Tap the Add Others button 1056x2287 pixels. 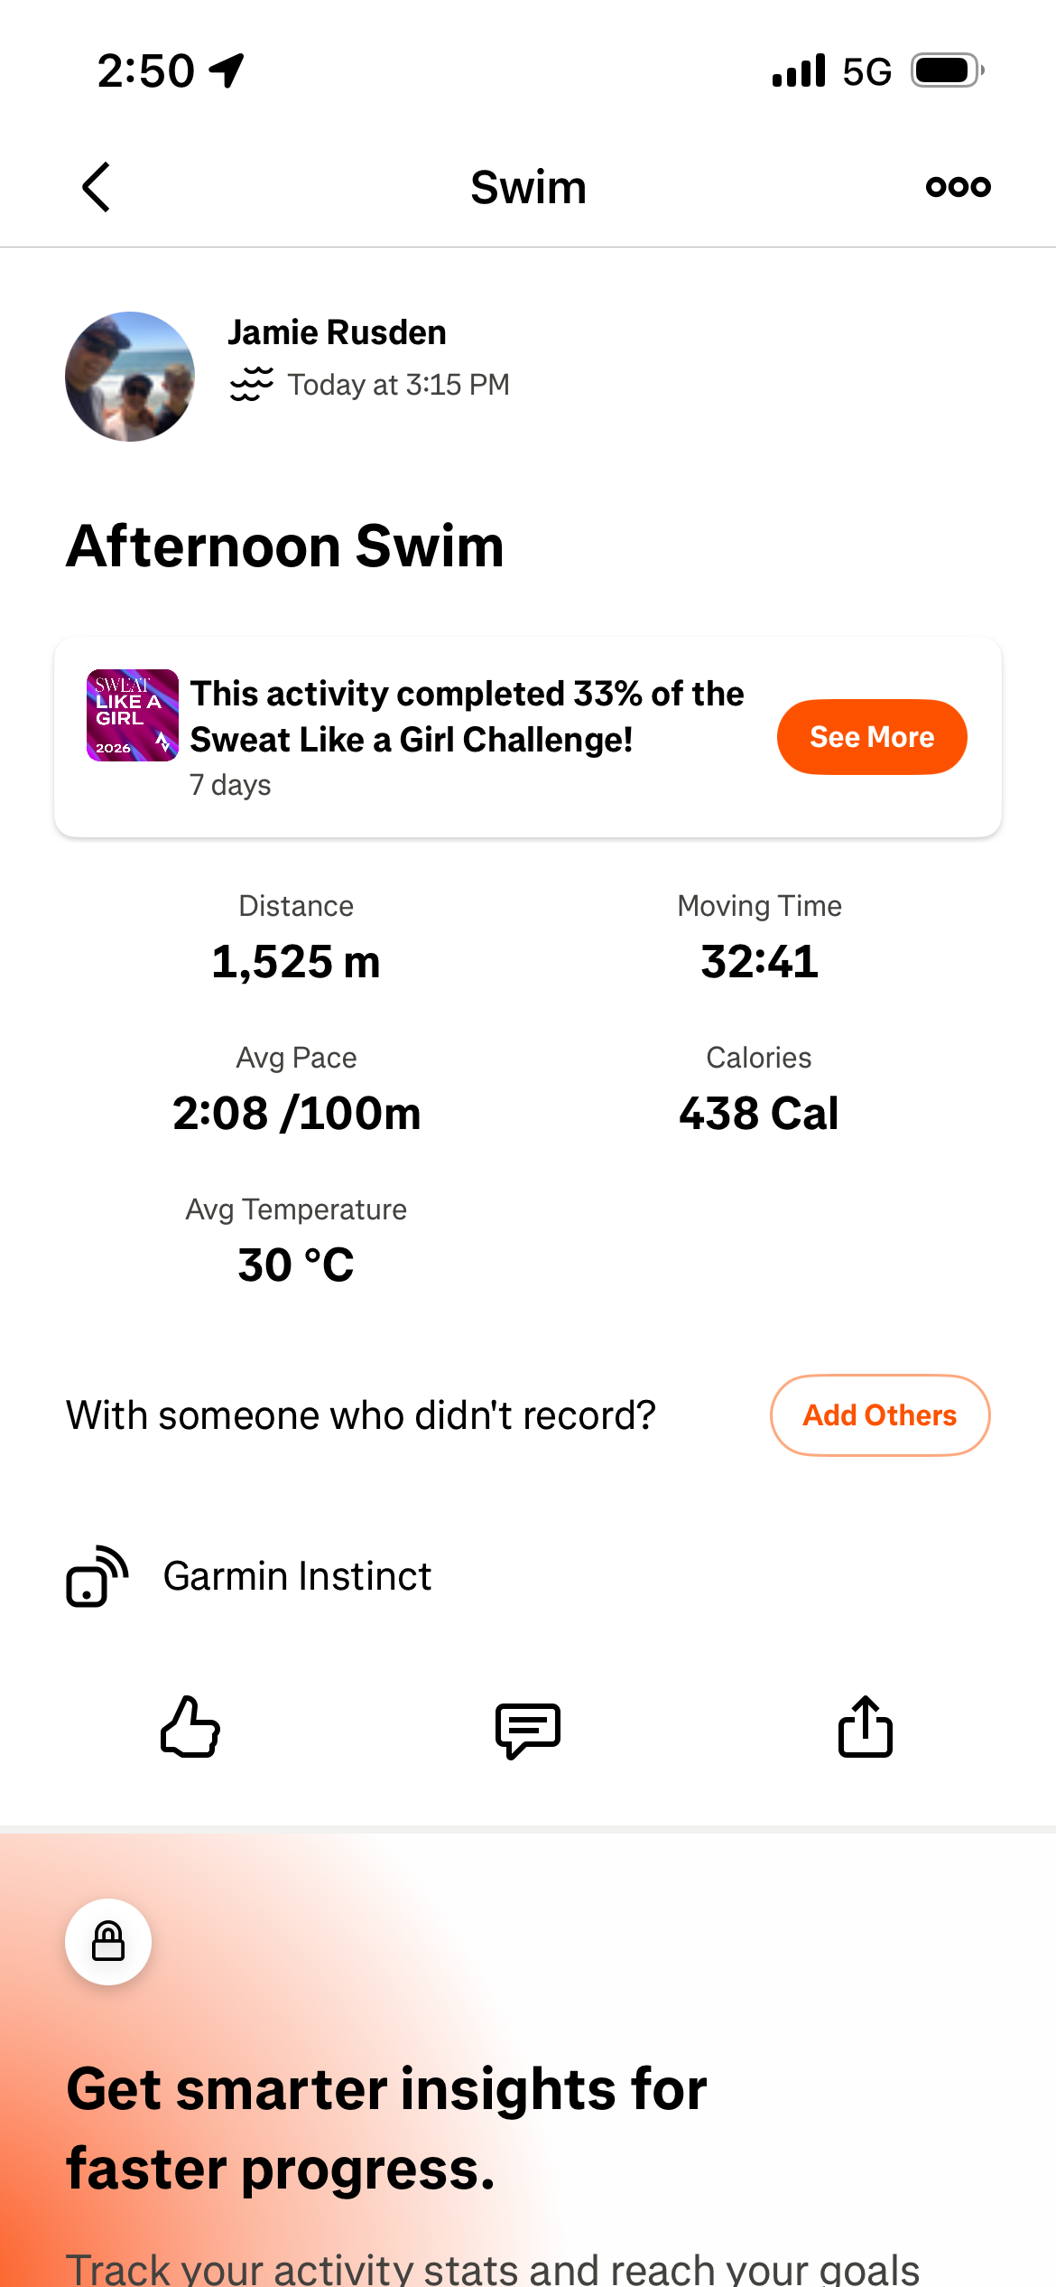[x=879, y=1415]
